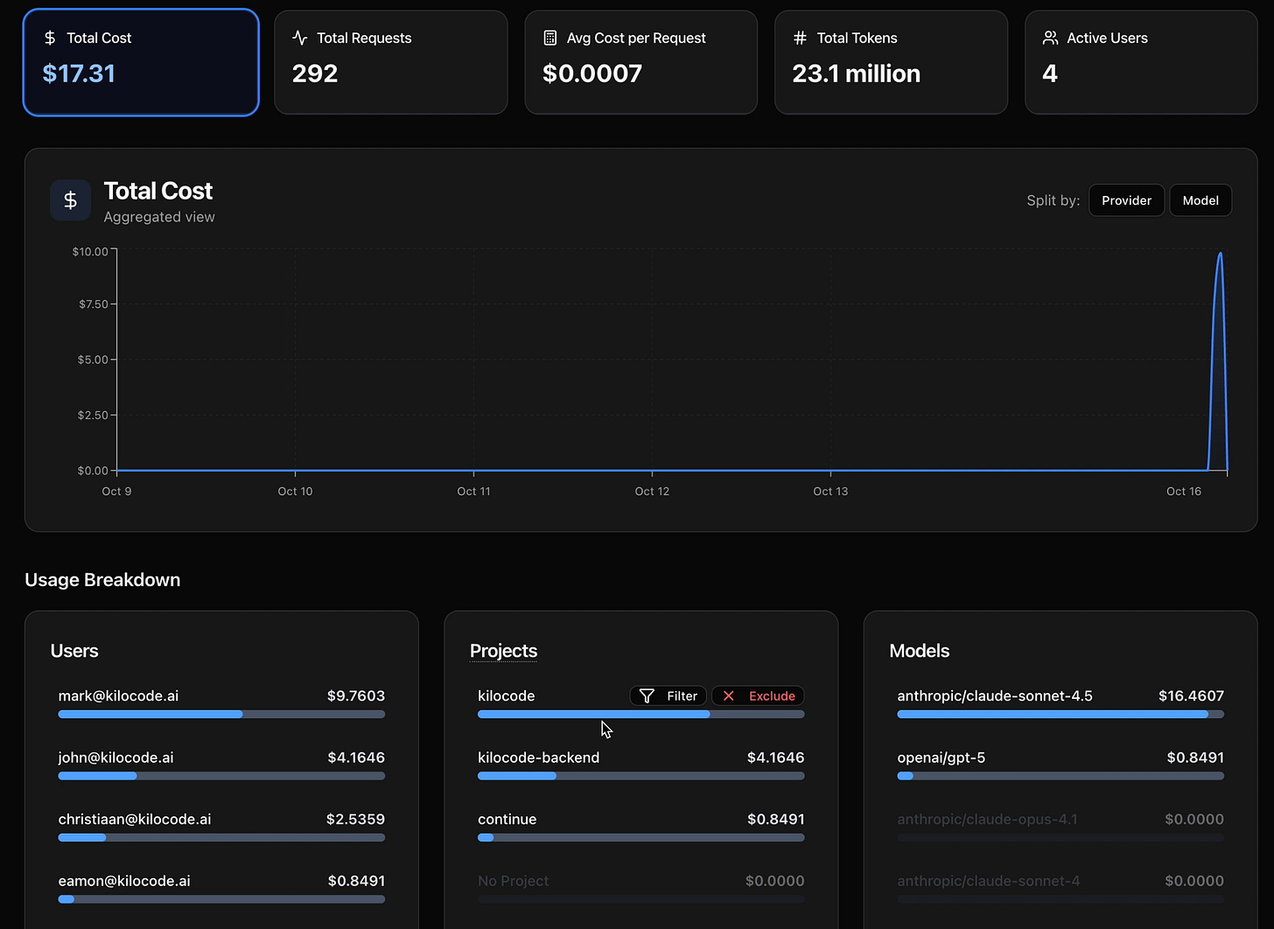1274x929 pixels.
Task: Click the dollar icon beside the Total Cost chart title
Action: point(70,199)
